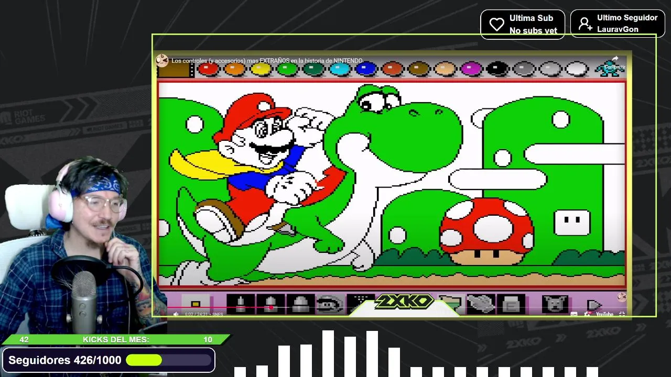This screenshot has height=377, width=671.
Task: Pick the tan skin-tone paint color
Action: pos(445,69)
